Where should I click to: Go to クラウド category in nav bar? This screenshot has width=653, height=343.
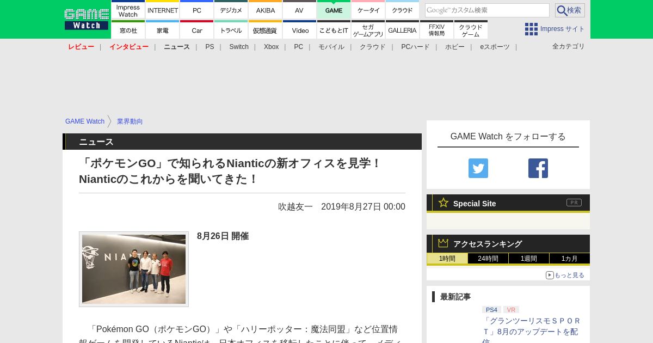pyautogui.click(x=373, y=47)
